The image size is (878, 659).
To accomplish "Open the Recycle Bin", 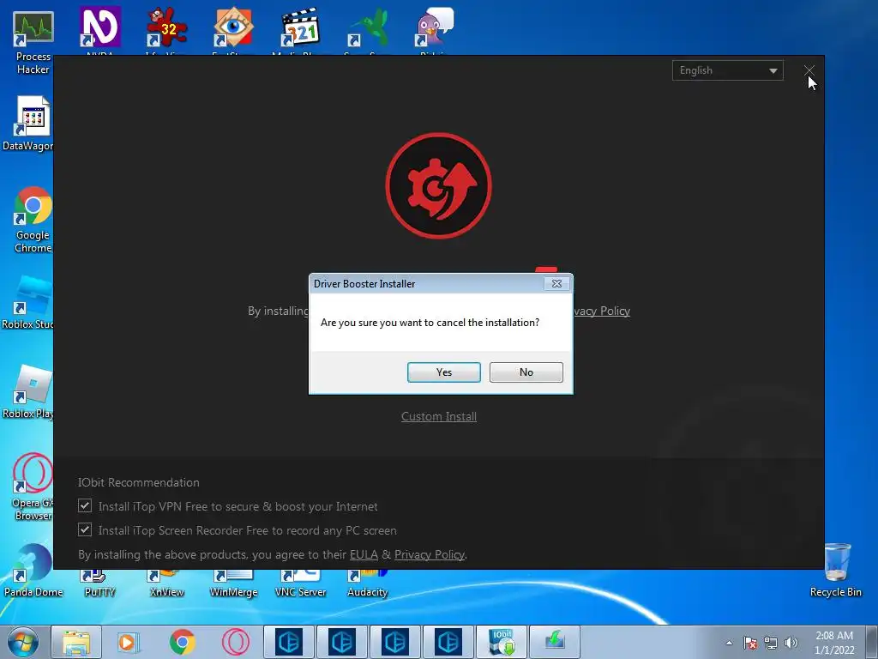I will (835, 571).
